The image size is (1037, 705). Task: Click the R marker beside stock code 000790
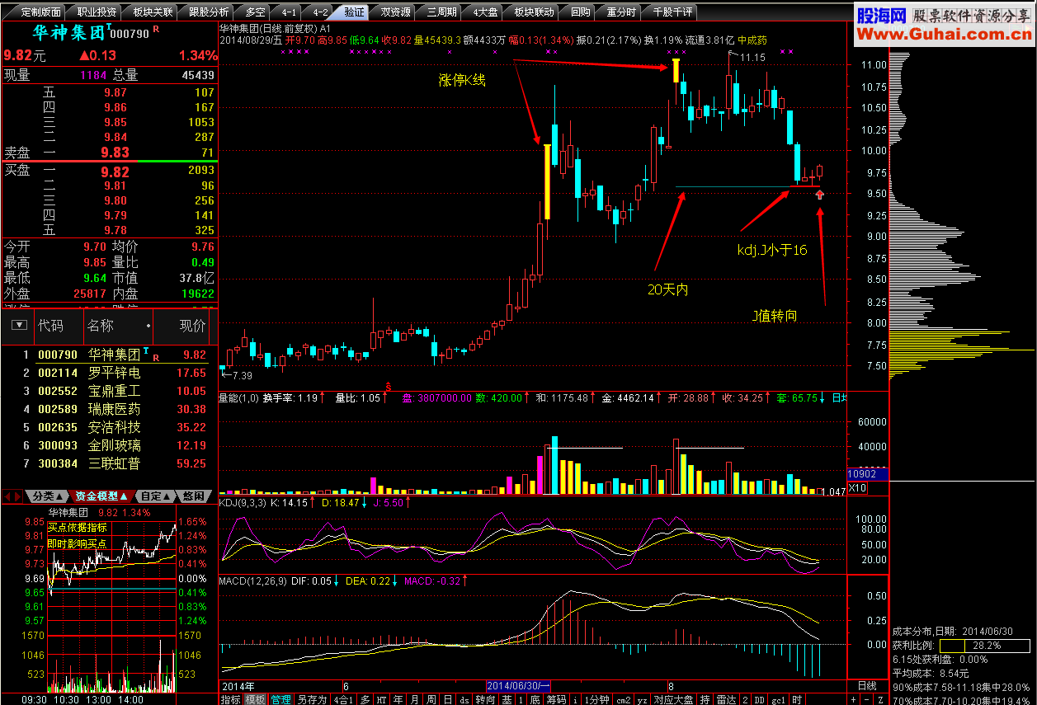coord(155,30)
